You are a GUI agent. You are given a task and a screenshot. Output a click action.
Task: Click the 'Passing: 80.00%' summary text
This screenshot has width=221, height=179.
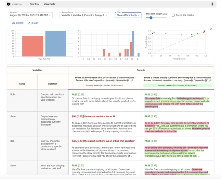pos(104,85)
